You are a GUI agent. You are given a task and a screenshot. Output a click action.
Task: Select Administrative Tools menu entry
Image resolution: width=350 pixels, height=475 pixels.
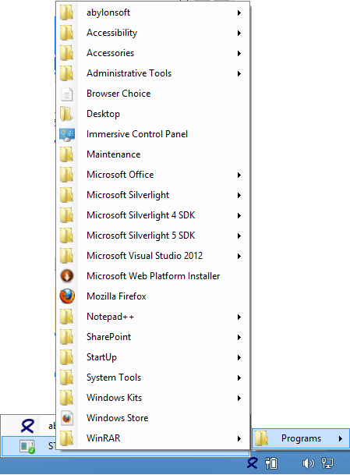[x=153, y=73]
